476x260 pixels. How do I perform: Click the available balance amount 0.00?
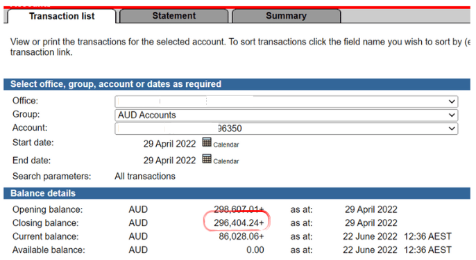coord(255,250)
